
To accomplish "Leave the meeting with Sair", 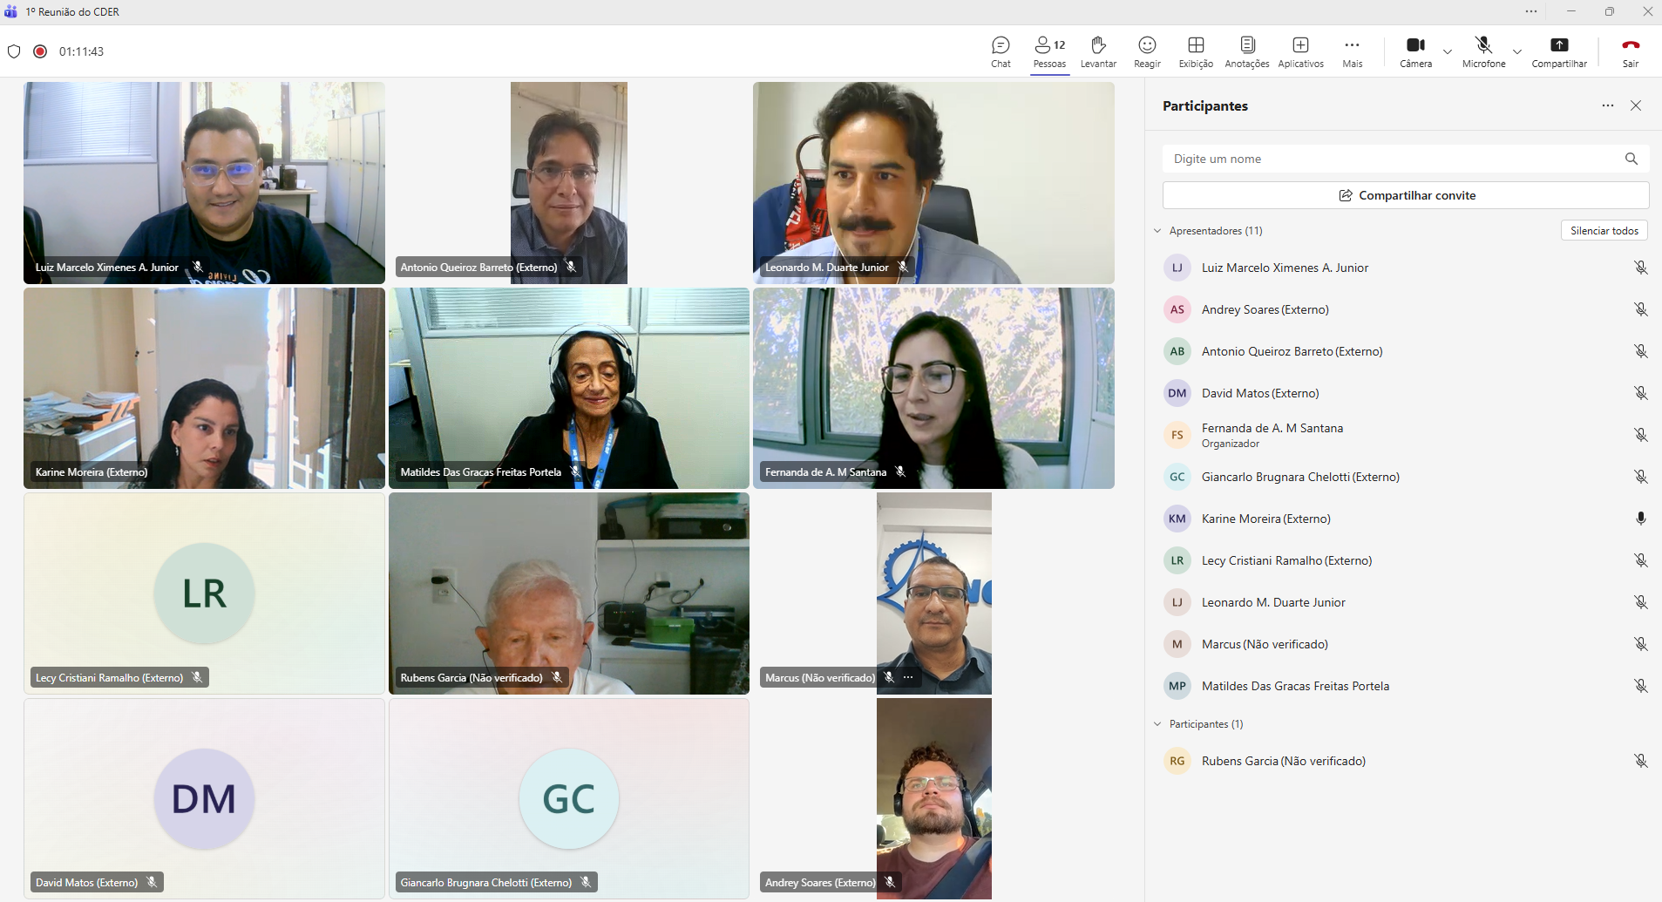I will 1630,51.
